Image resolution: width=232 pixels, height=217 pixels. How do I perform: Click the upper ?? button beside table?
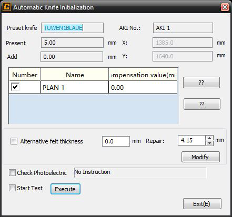pos(201,82)
